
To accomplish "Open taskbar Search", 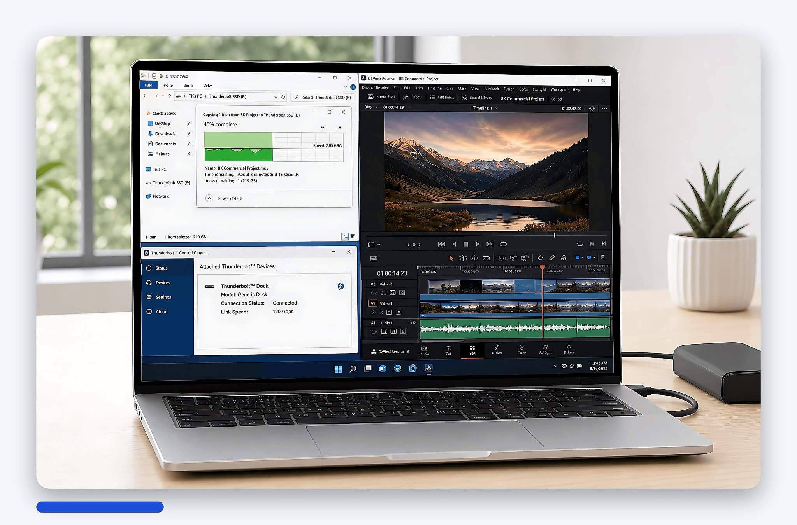I will tap(353, 369).
